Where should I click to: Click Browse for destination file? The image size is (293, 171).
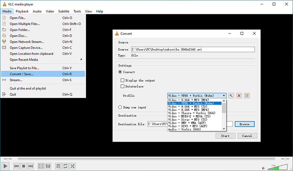coord(244,124)
